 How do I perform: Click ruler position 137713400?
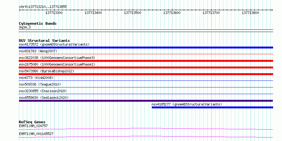(x=93, y=13)
